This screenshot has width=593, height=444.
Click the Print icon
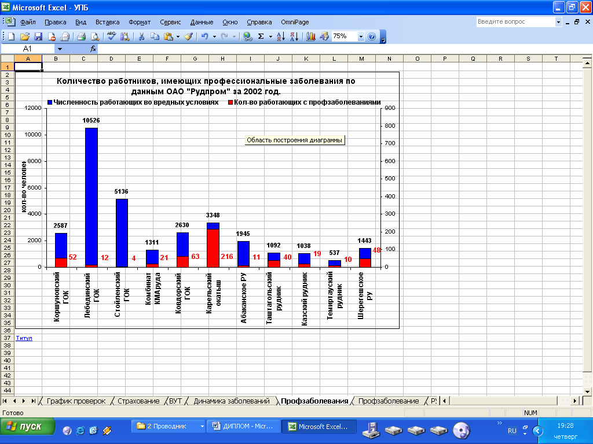point(81,36)
